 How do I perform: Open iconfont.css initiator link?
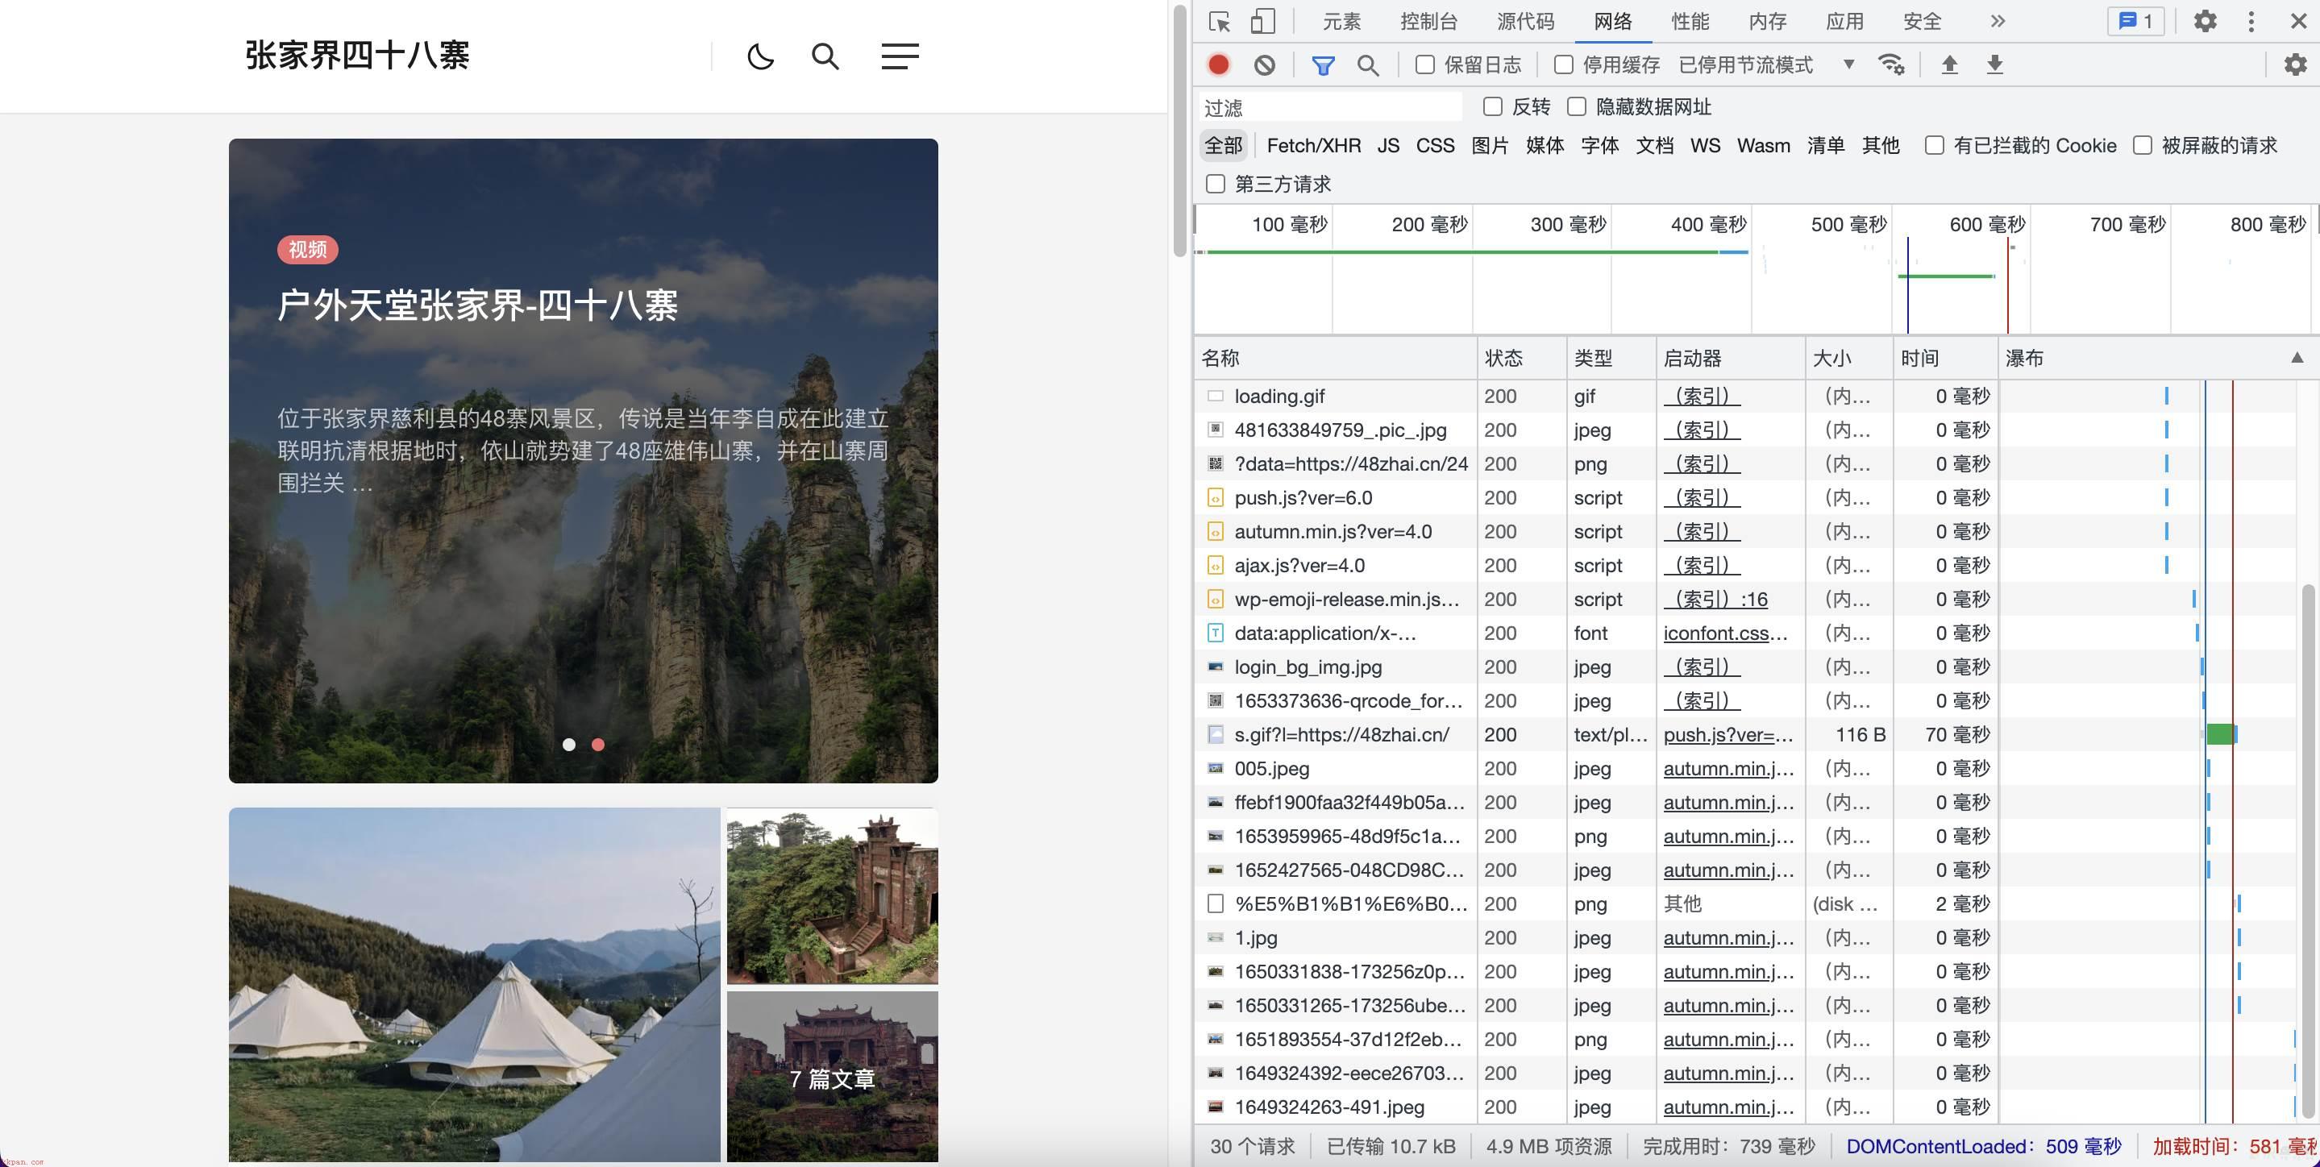1725,633
